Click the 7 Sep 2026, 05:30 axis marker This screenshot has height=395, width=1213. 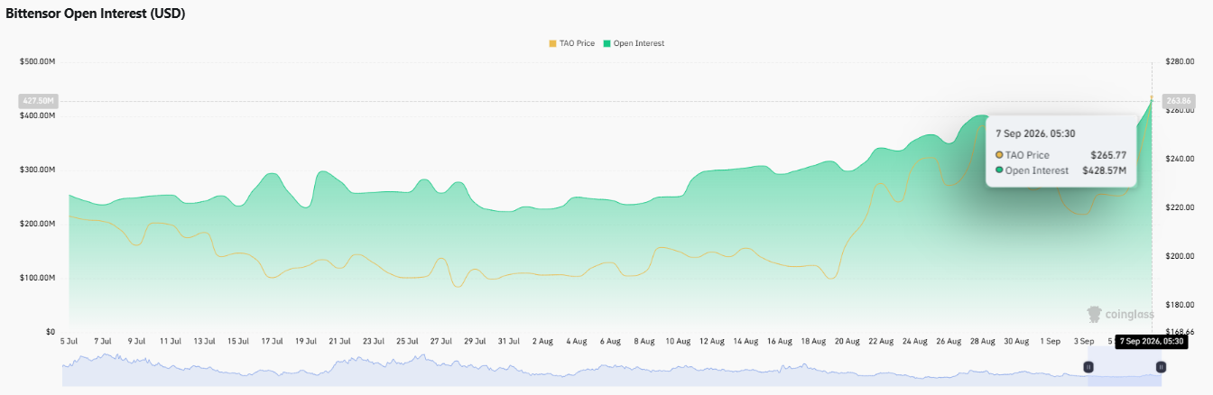1152,342
